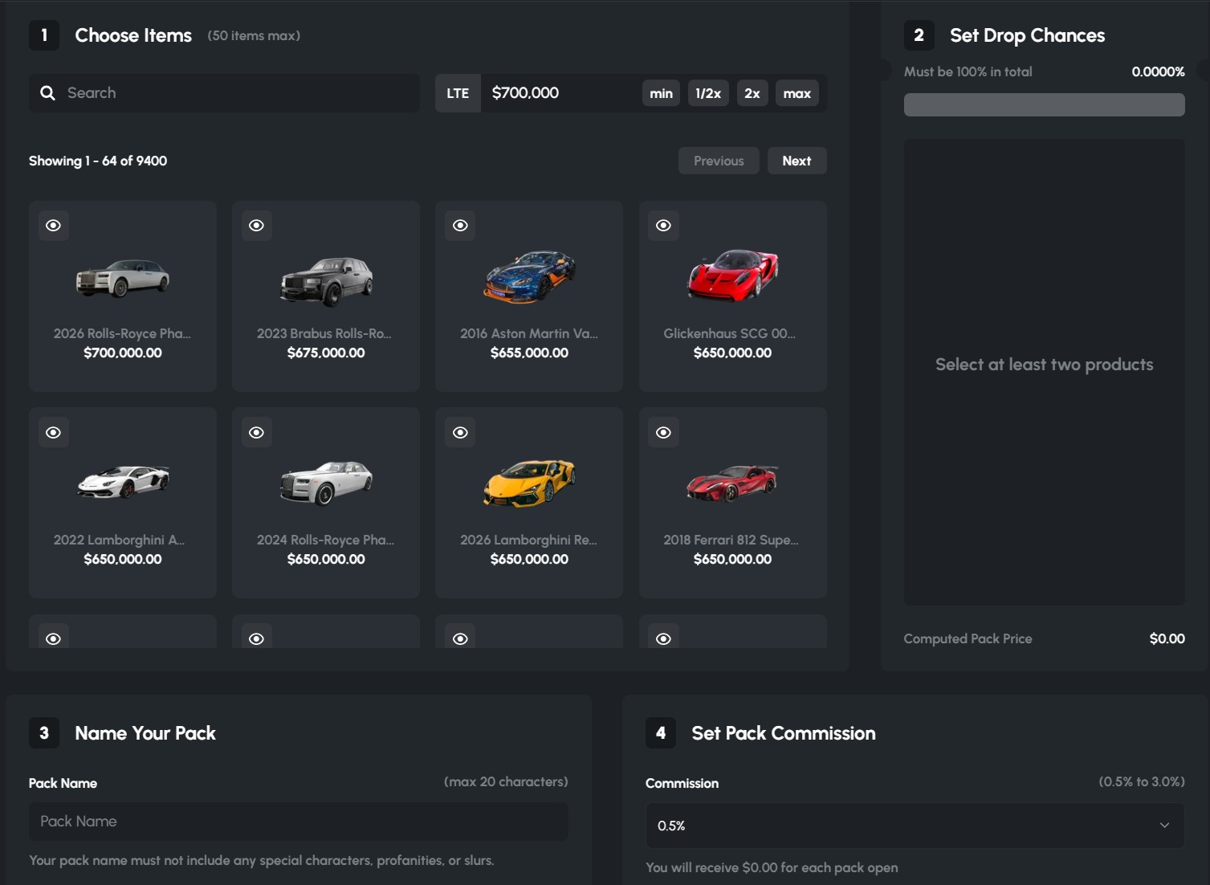This screenshot has height=885, width=1210.
Task: Open the Commission 0.5% dropdown
Action: [x=915, y=826]
